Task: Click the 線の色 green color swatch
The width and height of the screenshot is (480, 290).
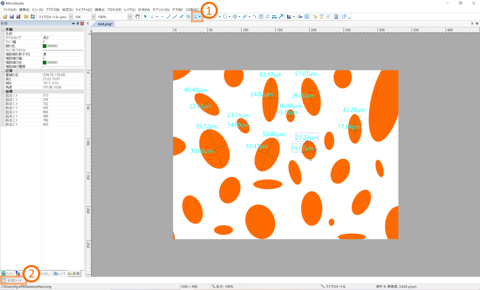Action: 45,46
